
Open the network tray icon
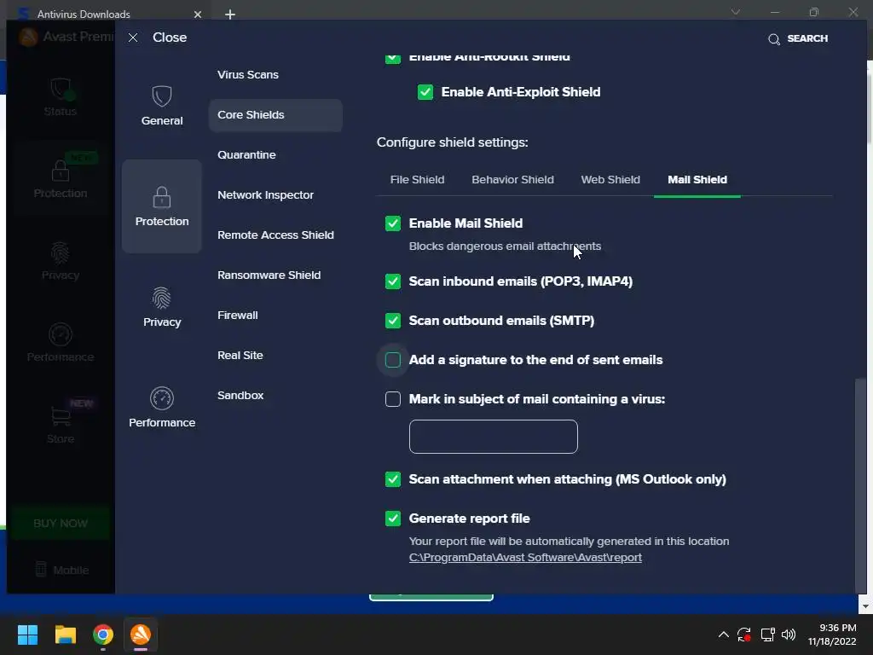[768, 635]
